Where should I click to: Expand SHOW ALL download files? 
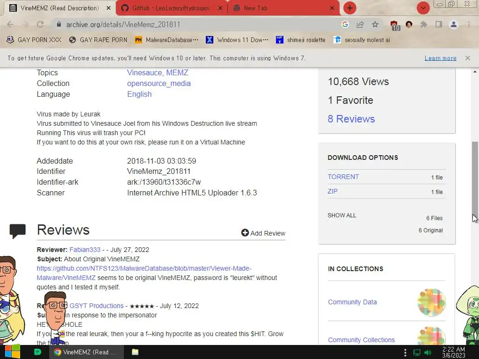tap(342, 215)
